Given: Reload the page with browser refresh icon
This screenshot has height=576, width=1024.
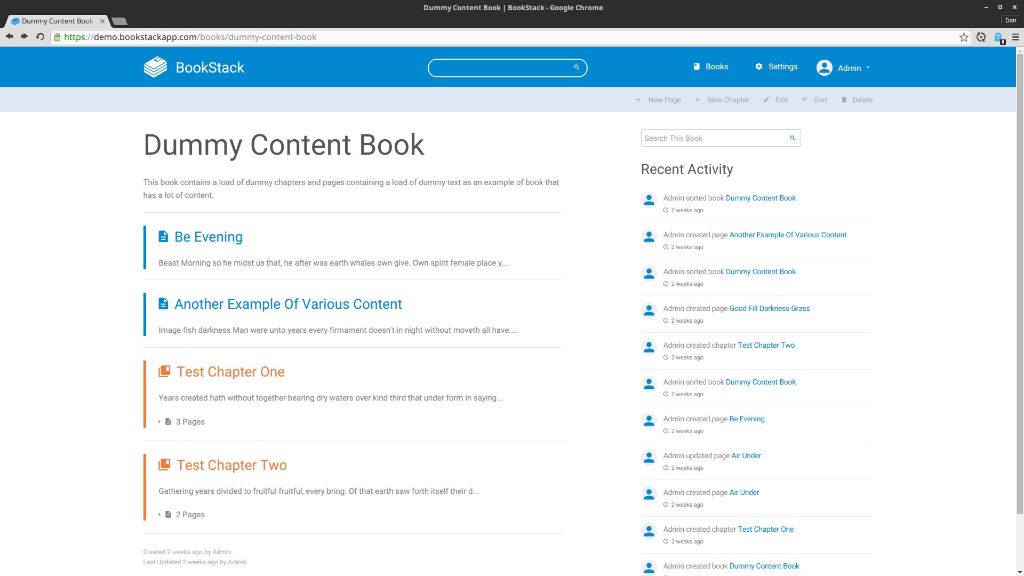Looking at the screenshot, I should (x=40, y=37).
